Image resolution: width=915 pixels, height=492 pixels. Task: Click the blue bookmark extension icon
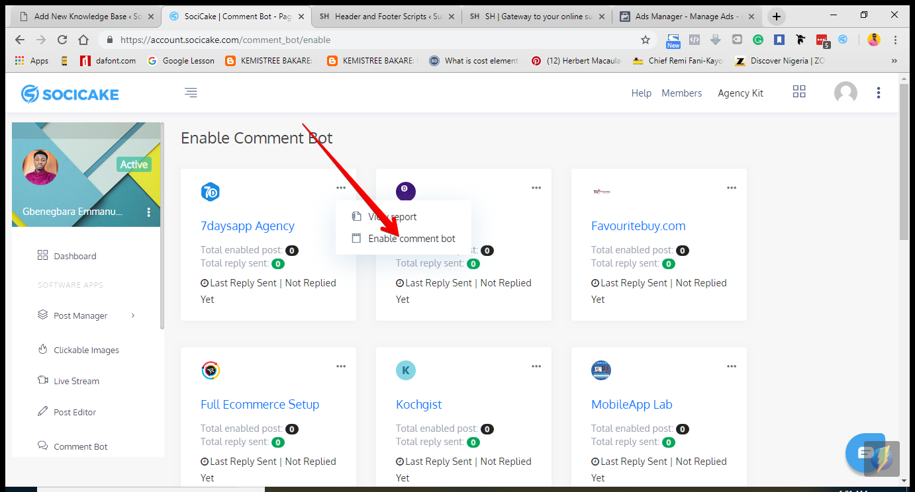779,40
